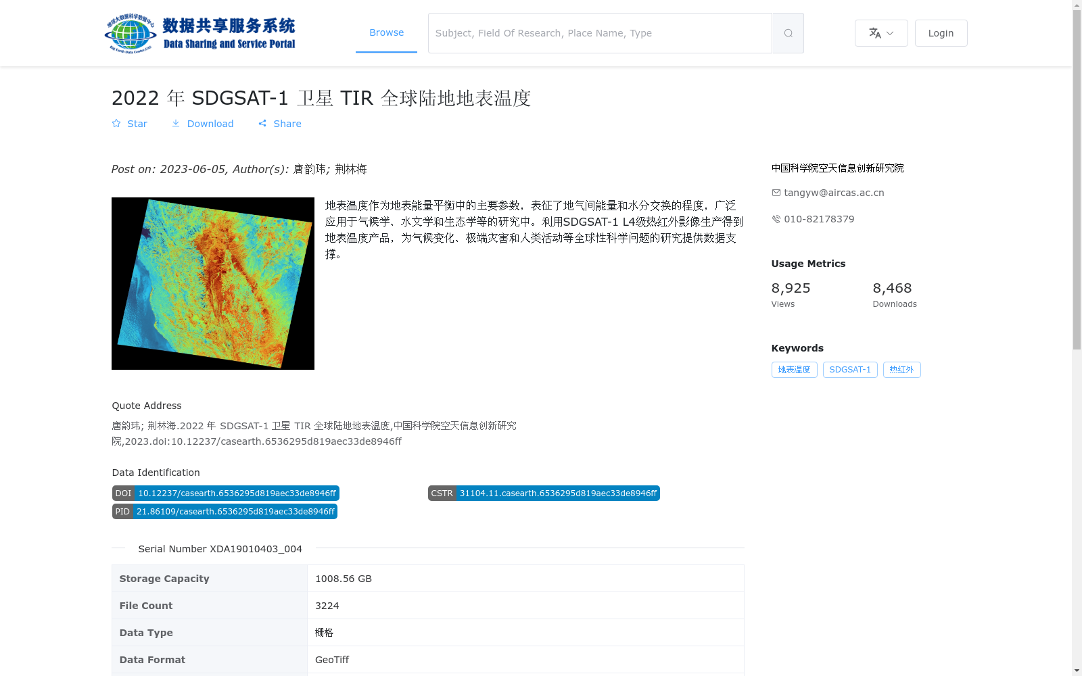Click the Data Sharing and Service Portal logo
Image resolution: width=1082 pixels, height=676 pixels.
tap(200, 33)
